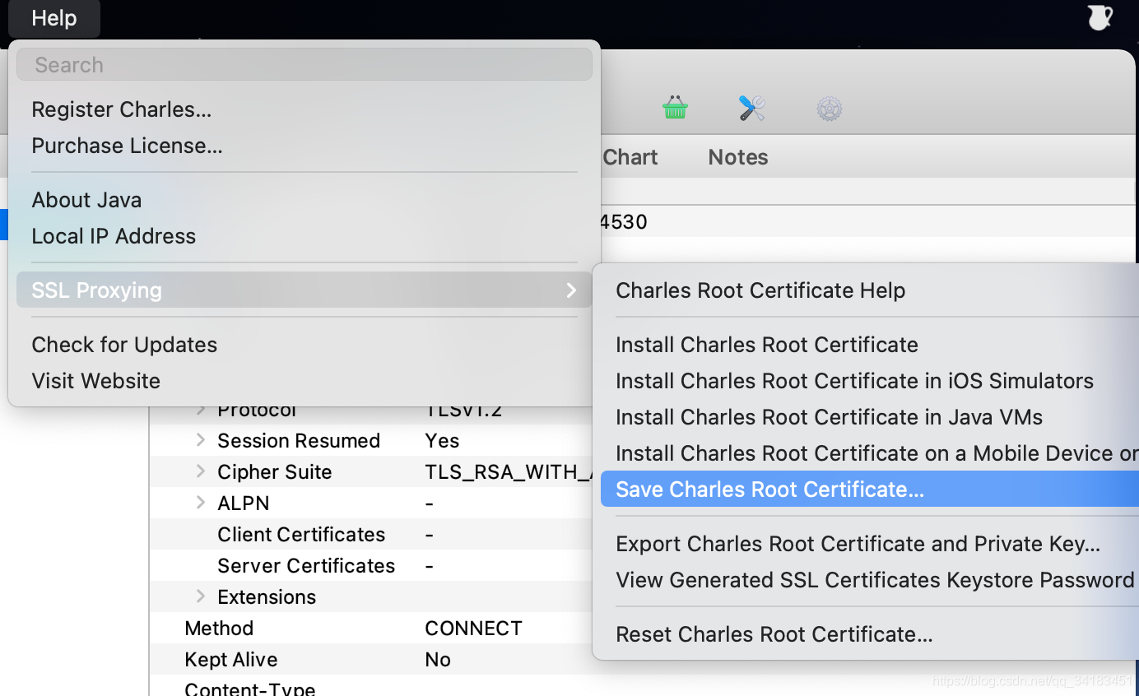Expand the ALPN row
Screen dimensions: 1139x696
(x=201, y=503)
